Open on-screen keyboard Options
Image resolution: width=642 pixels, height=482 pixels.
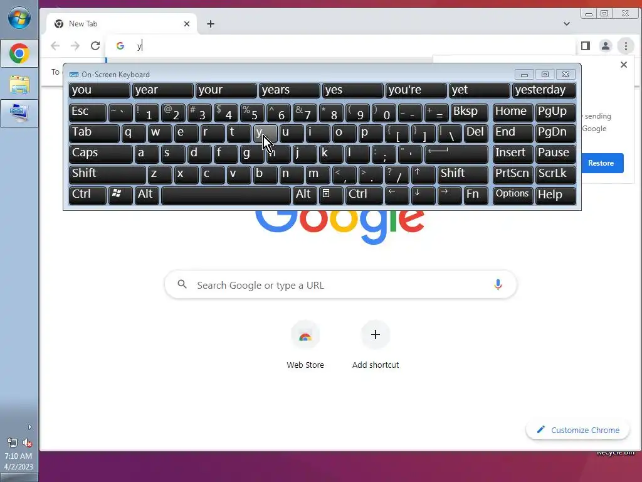[513, 195]
